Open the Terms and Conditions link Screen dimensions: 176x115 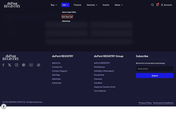tap(163, 103)
